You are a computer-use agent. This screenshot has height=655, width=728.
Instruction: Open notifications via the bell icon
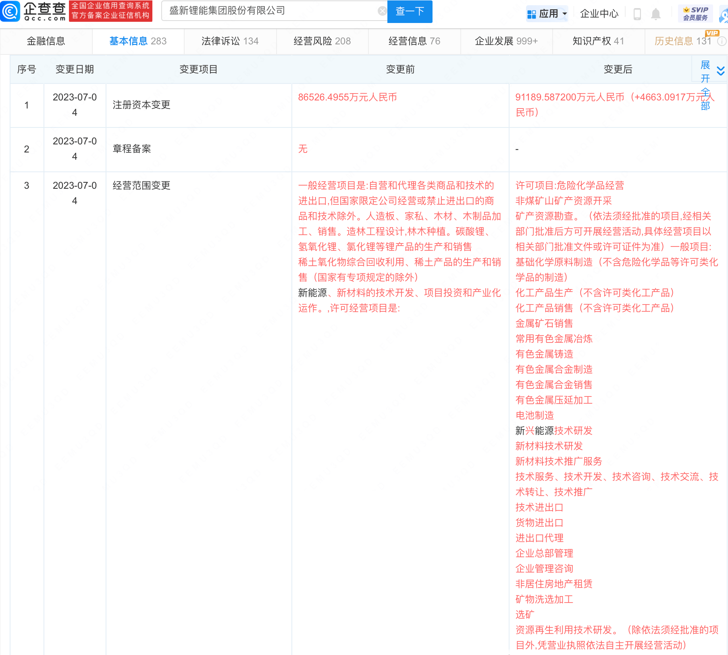click(656, 14)
